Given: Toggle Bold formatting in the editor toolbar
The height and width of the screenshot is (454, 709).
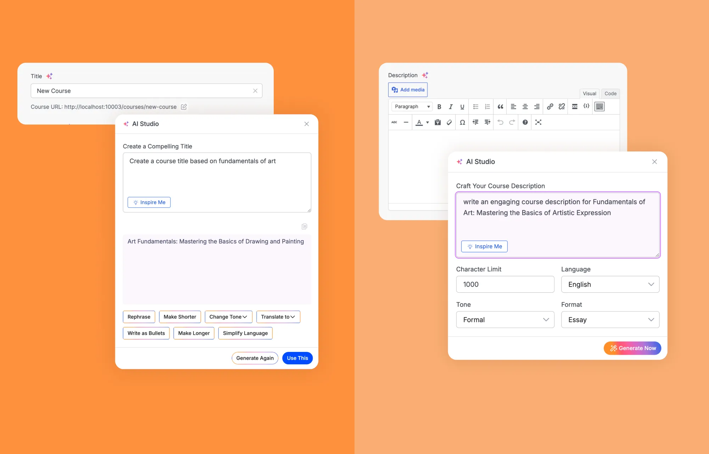Looking at the screenshot, I should pyautogui.click(x=439, y=106).
